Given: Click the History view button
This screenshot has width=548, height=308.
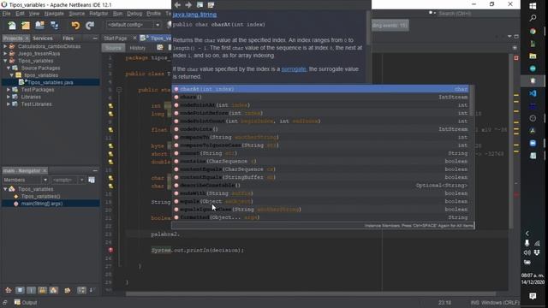Looking at the screenshot, I should pos(137,48).
